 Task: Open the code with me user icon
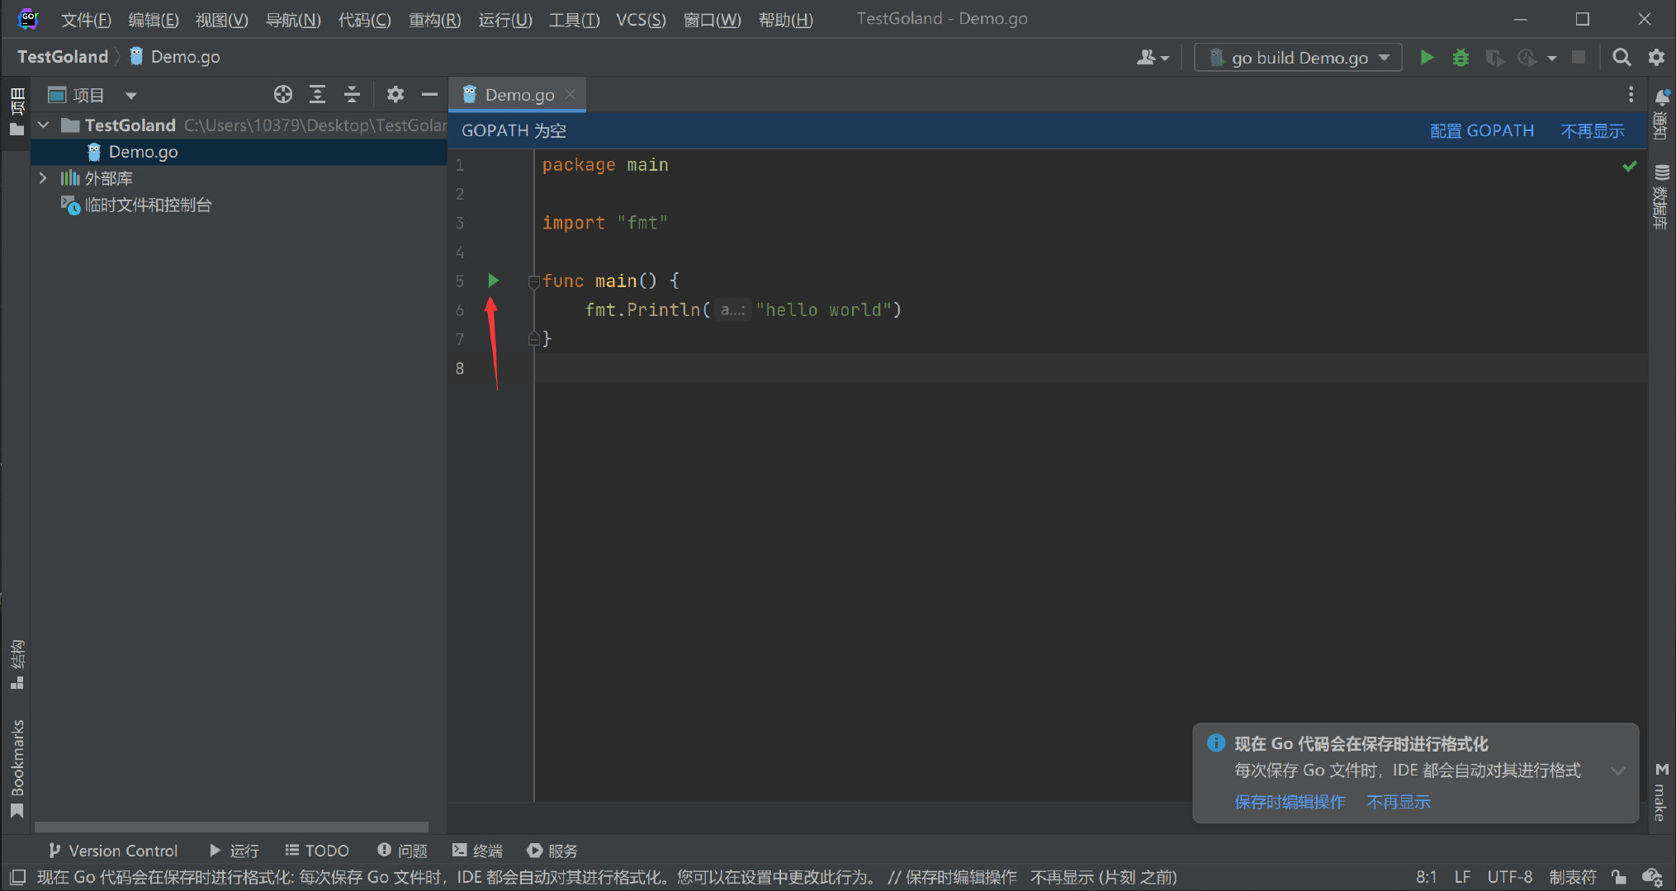tap(1153, 57)
